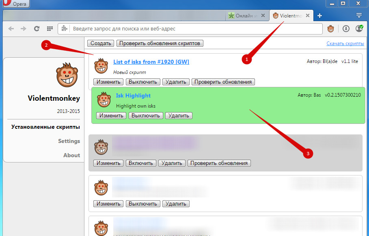Open About in the sidebar

click(x=71, y=155)
